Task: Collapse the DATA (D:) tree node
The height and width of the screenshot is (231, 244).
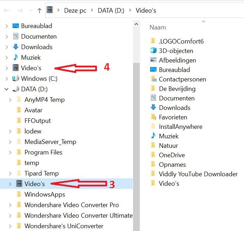Action: (7, 89)
